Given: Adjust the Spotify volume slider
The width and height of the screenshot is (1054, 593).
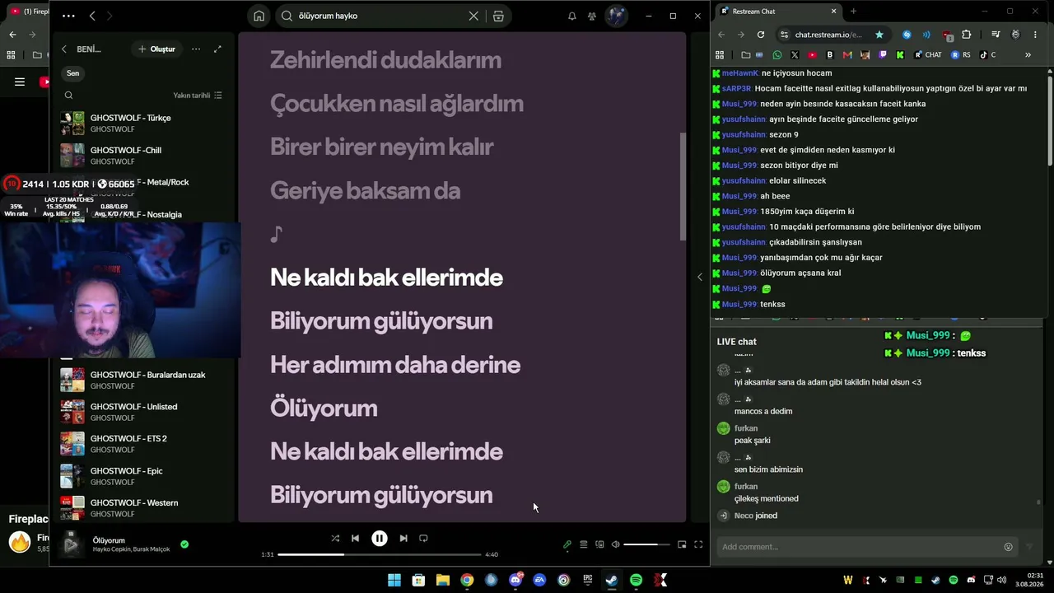Looking at the screenshot, I should click(646, 544).
